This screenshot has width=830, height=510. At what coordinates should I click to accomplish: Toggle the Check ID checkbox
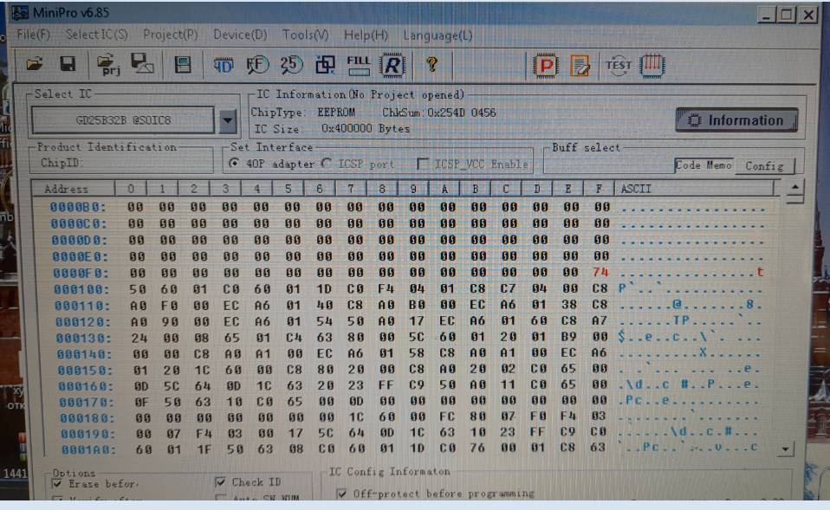pyautogui.click(x=220, y=482)
